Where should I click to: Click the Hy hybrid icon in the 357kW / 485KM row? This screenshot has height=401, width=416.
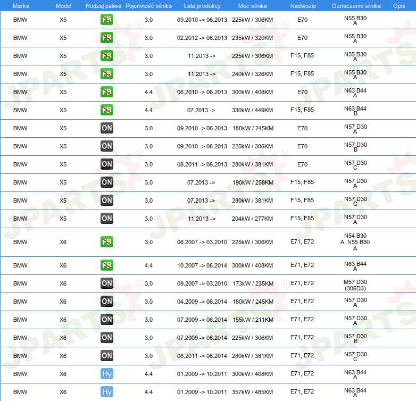point(106,392)
